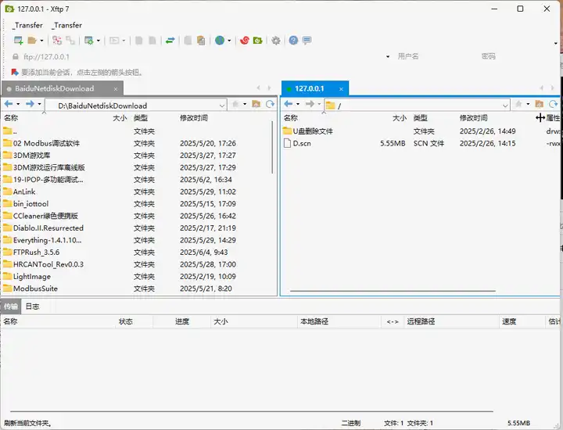
Task: Go back in the local BaiduNetdiskDownload pane
Action: pyautogui.click(x=9, y=104)
